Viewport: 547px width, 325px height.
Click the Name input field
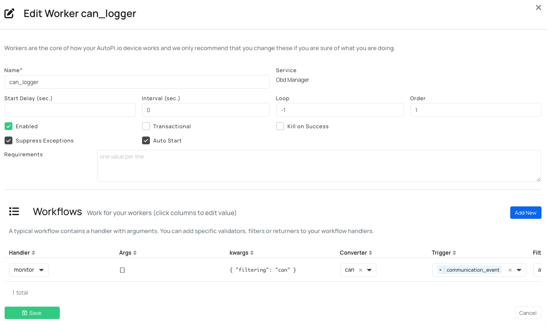tap(137, 82)
